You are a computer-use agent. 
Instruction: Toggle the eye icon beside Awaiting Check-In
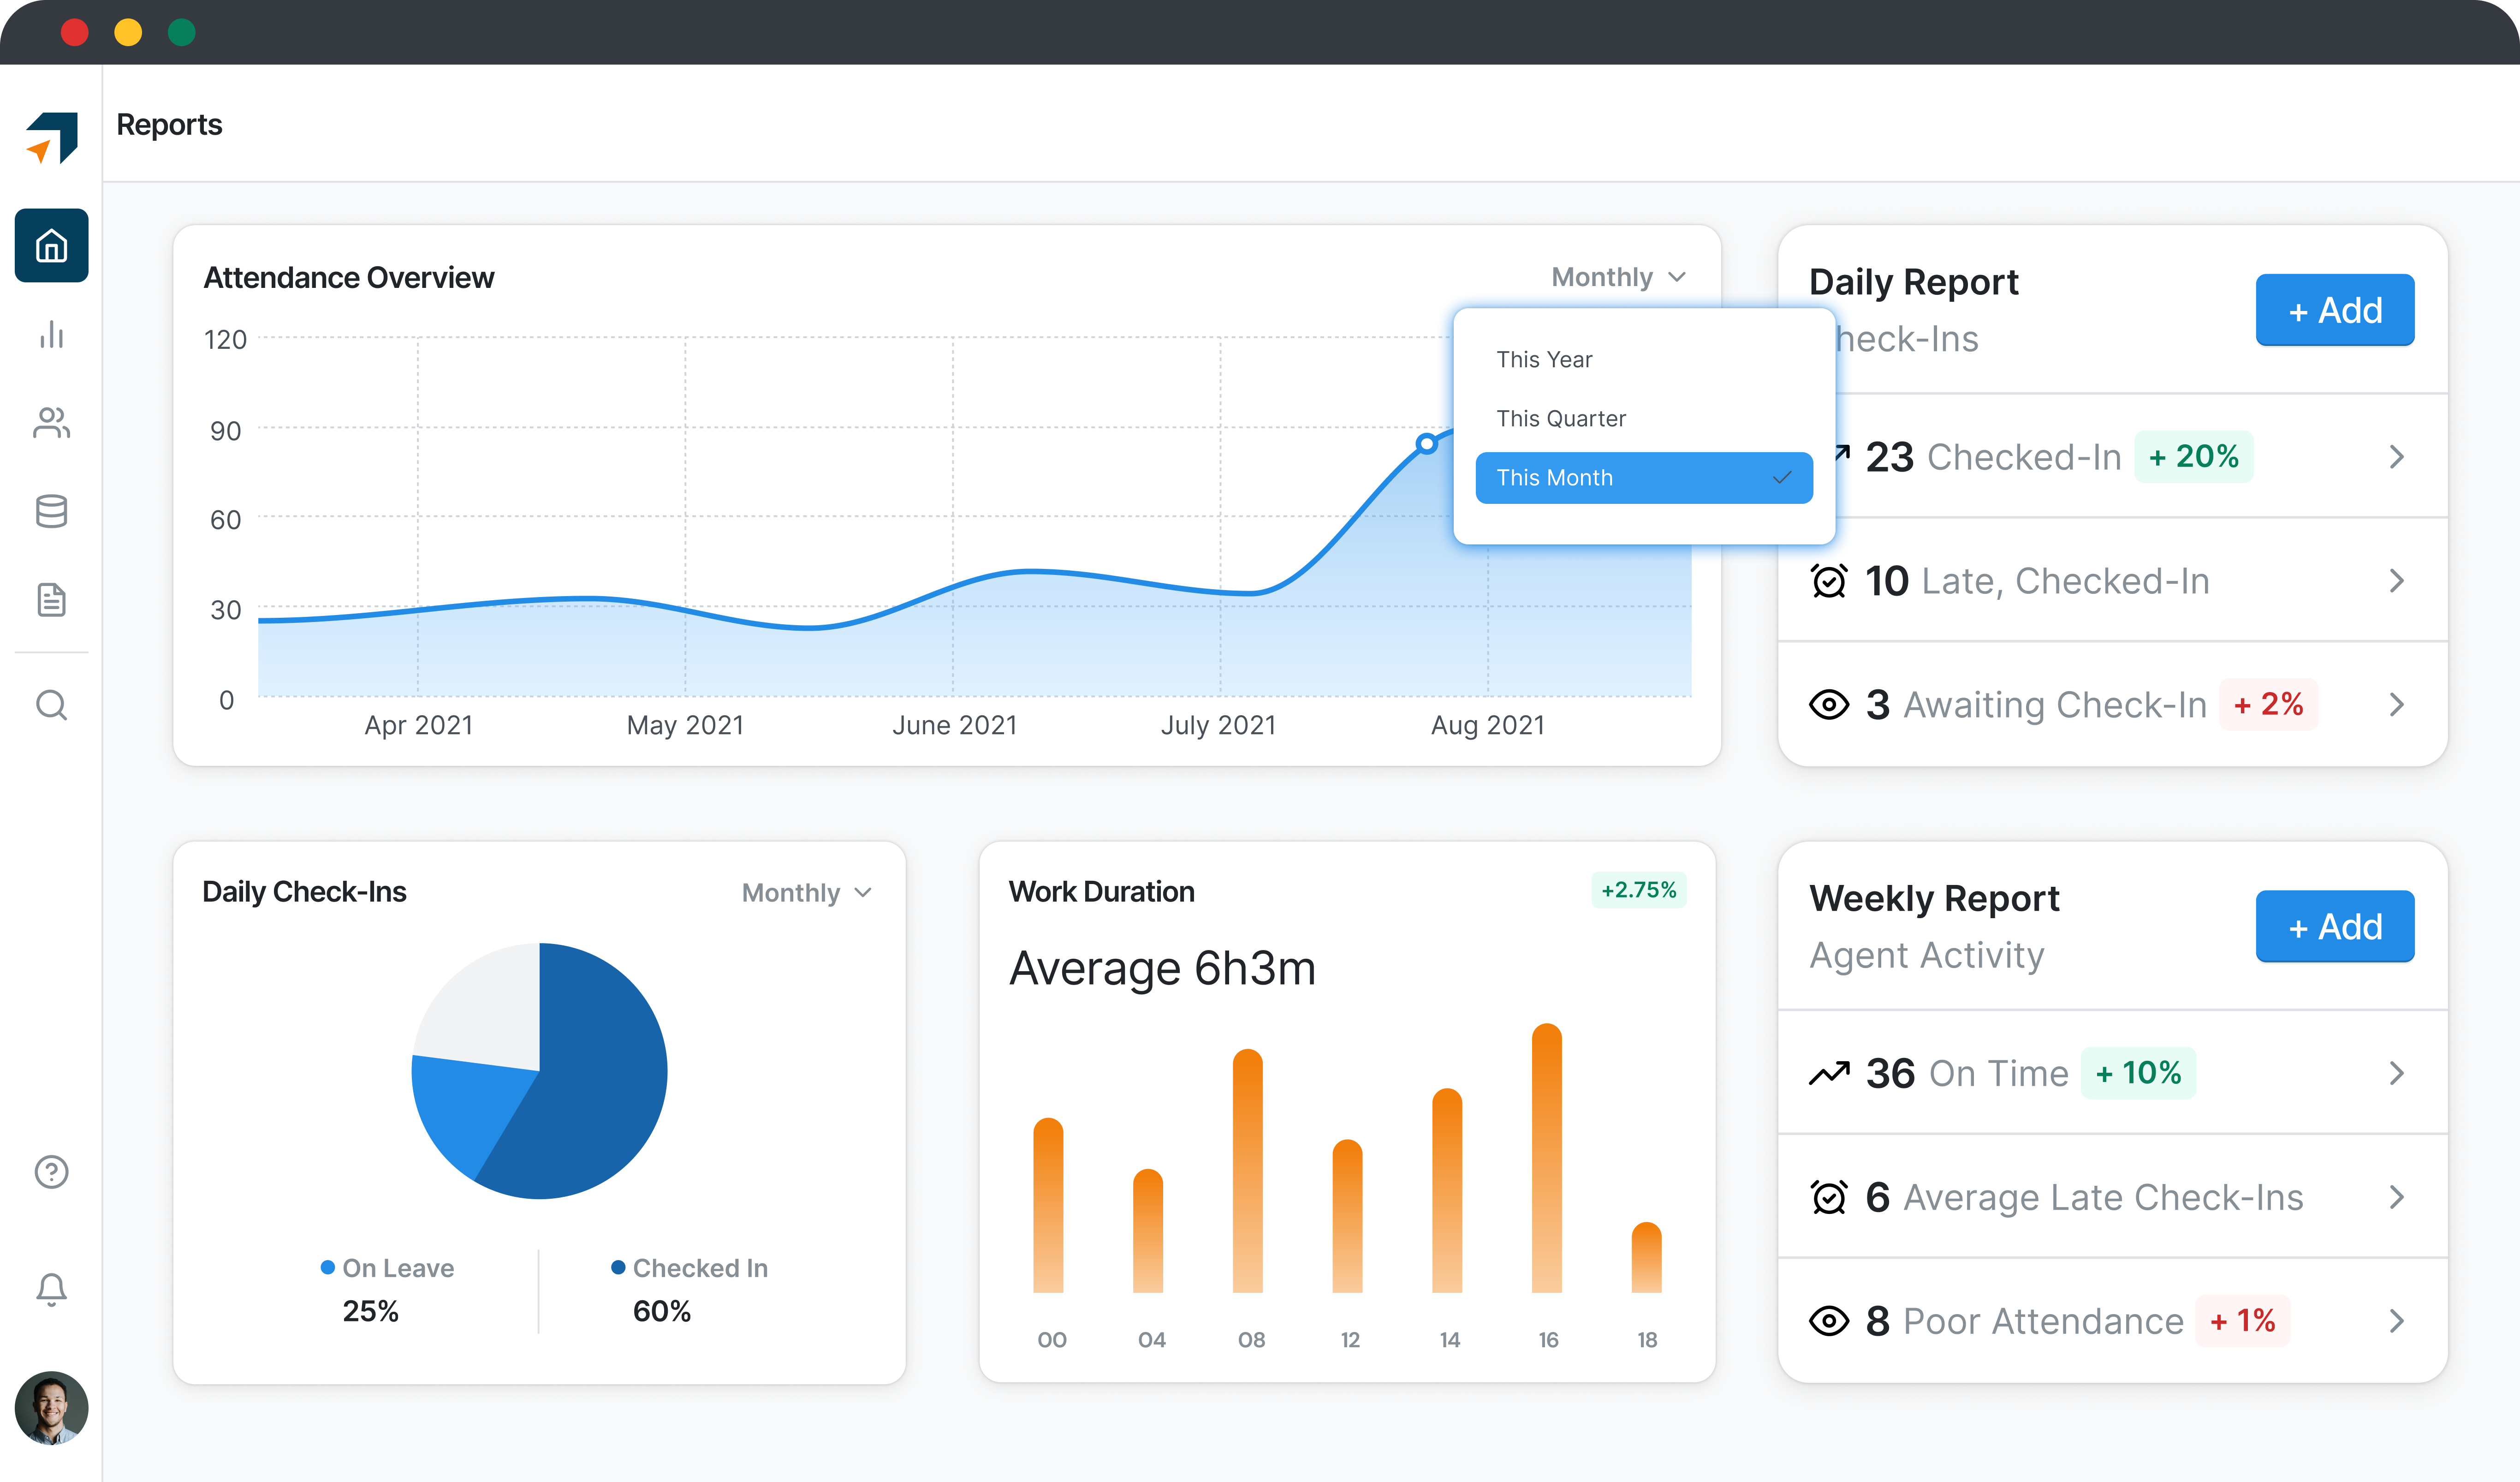pos(1831,705)
